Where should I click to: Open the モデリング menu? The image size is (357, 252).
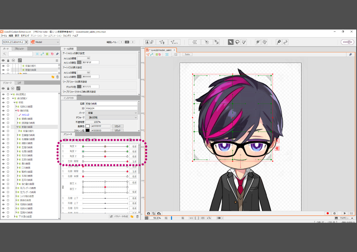point(25,36)
